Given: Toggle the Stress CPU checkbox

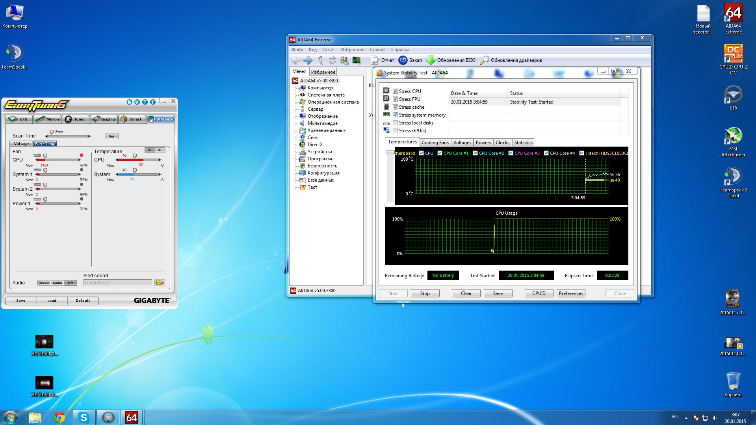Looking at the screenshot, I should [395, 91].
